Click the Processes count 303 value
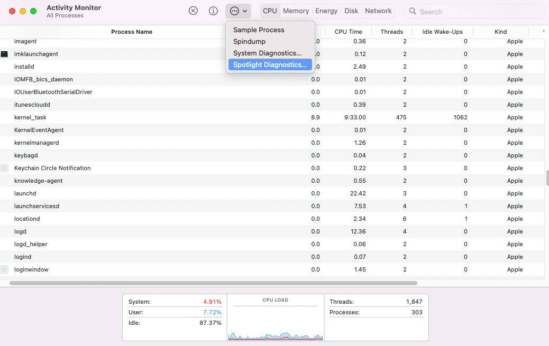Viewport: 549px width, 346px height. 417,312
